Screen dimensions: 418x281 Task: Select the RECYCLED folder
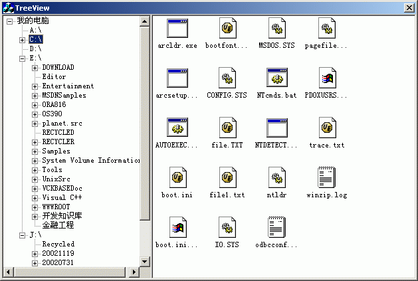58,132
